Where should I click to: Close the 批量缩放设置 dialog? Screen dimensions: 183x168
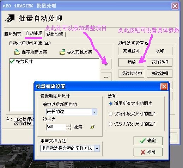coord(164,87)
